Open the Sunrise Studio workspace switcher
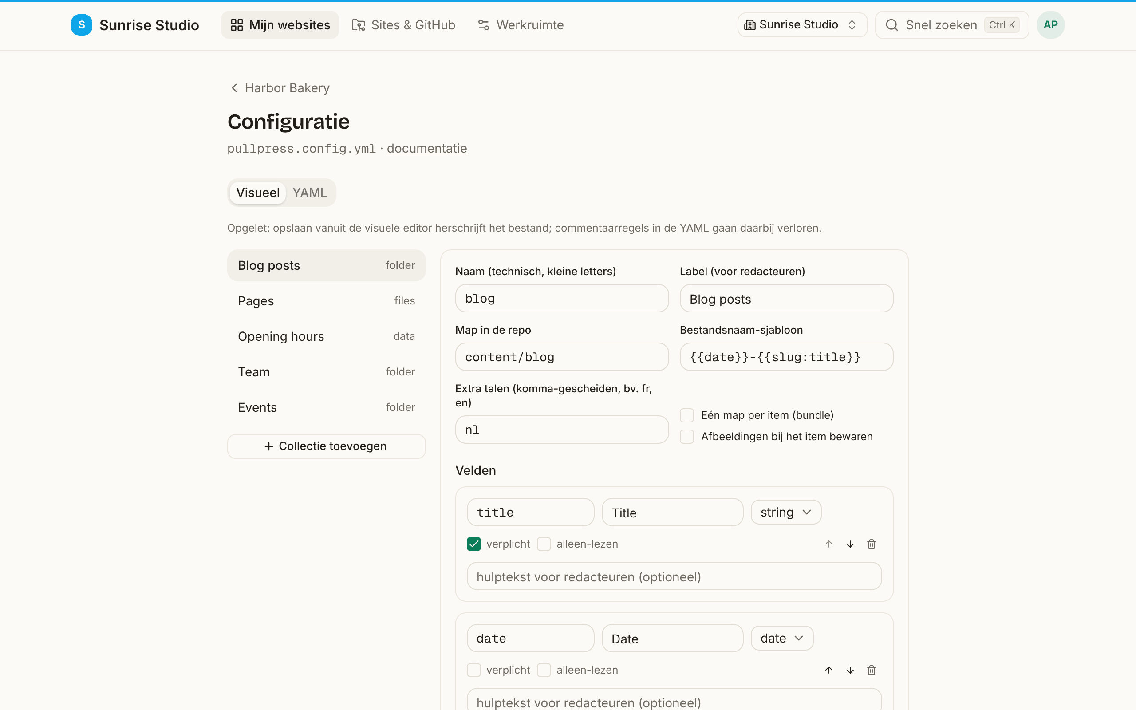 coord(802,25)
